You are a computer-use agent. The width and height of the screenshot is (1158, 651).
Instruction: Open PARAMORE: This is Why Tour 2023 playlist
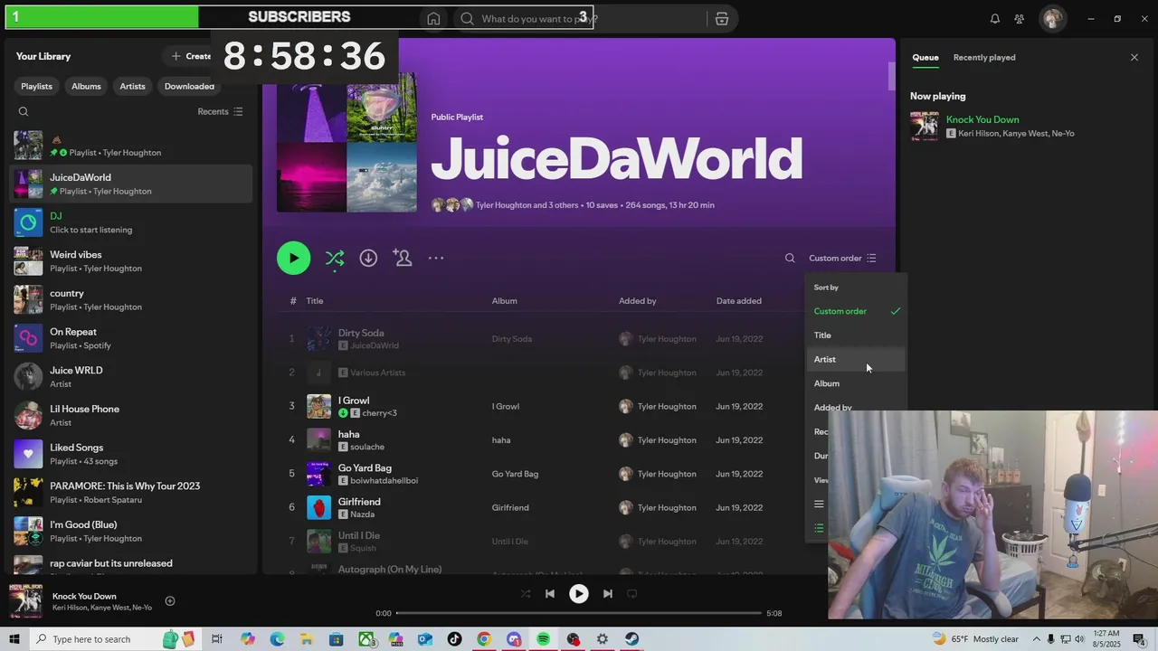pos(131,493)
